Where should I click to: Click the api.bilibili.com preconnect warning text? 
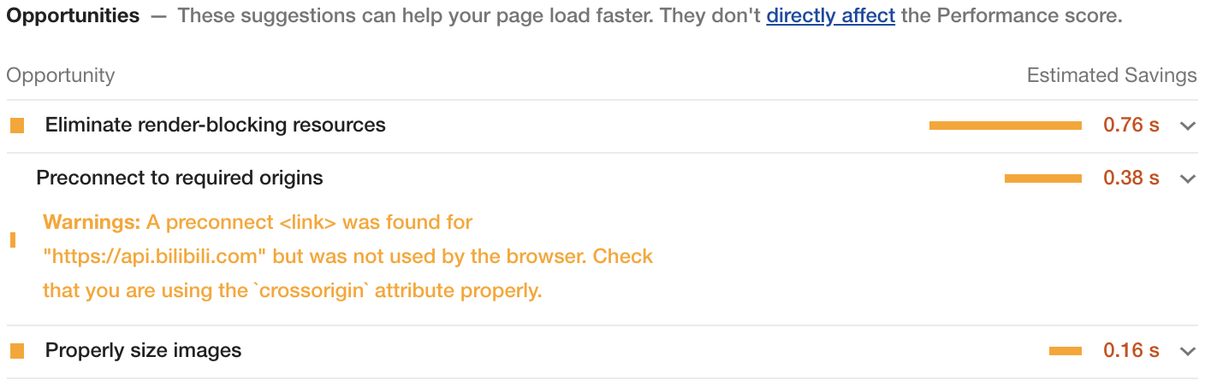coord(347,256)
